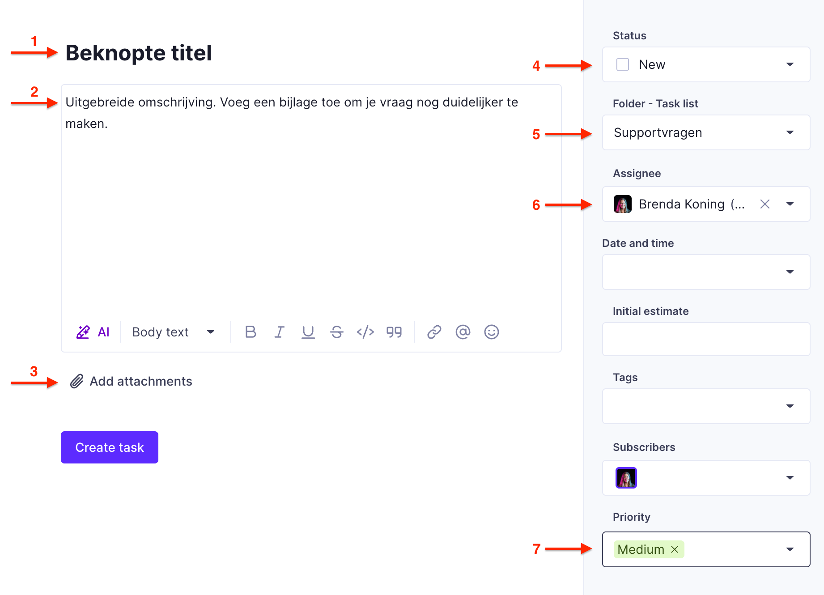Expand the Tags dropdown

click(790, 406)
